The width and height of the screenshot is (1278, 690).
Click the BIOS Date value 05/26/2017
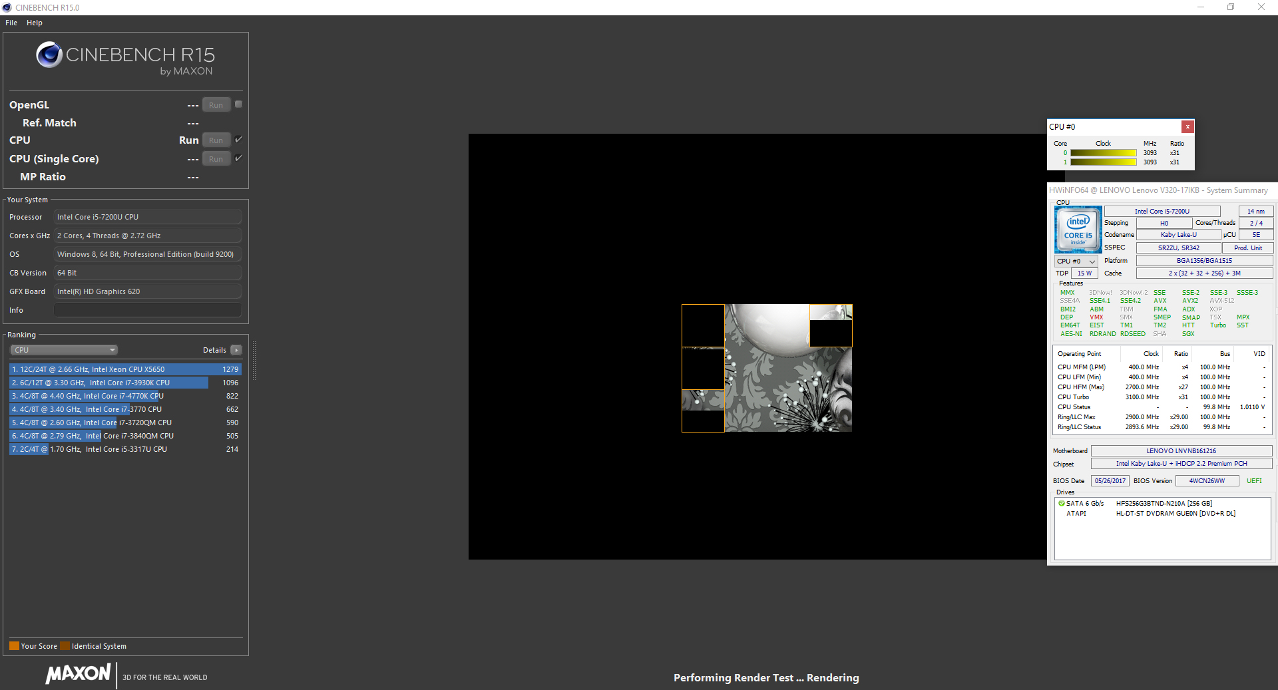1110,481
